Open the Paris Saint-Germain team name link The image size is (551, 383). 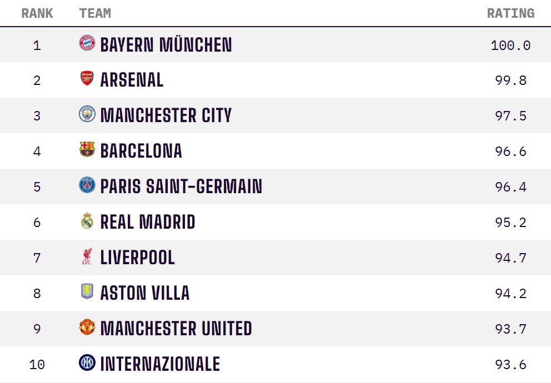click(181, 187)
